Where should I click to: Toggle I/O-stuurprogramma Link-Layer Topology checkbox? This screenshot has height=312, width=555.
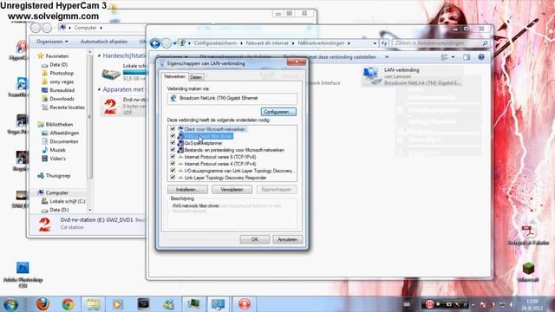(x=173, y=171)
